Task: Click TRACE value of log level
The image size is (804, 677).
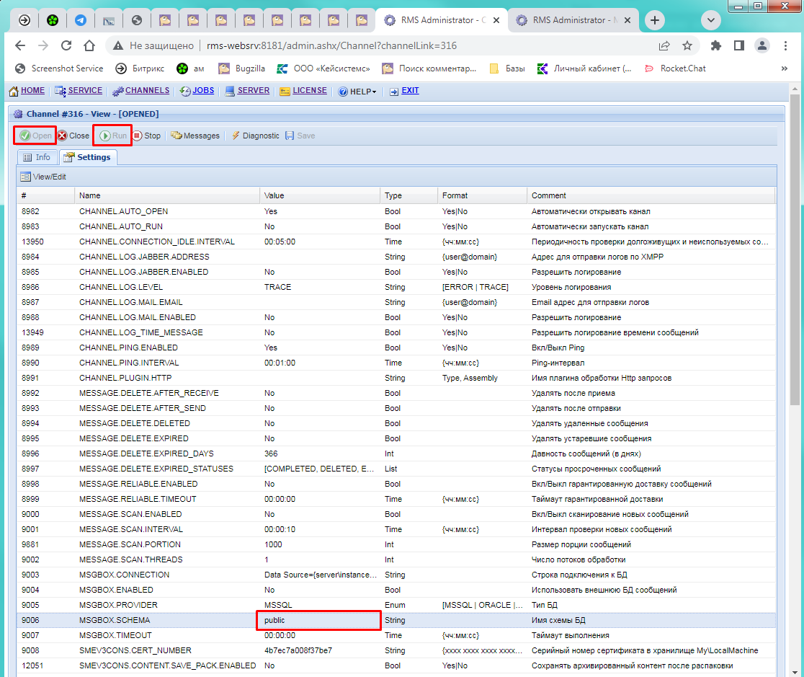Action: 278,287
